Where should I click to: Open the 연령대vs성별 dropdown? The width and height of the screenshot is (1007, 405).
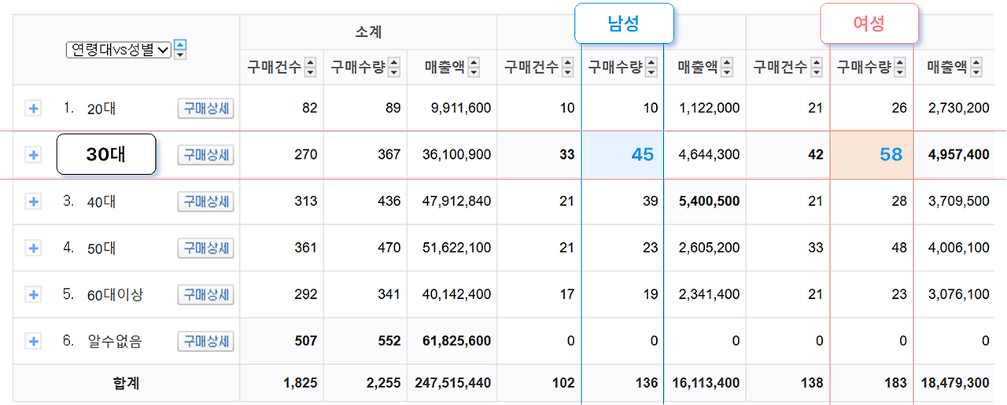(x=119, y=50)
